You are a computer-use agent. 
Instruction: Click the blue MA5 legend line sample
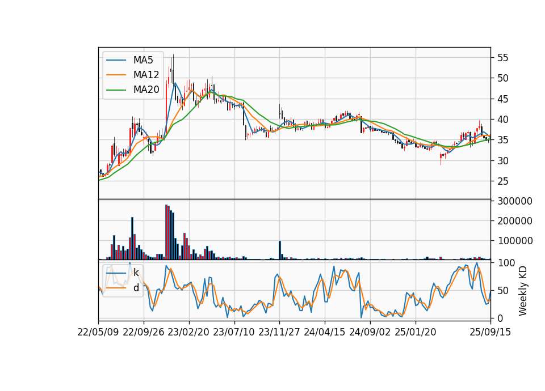[116, 60]
